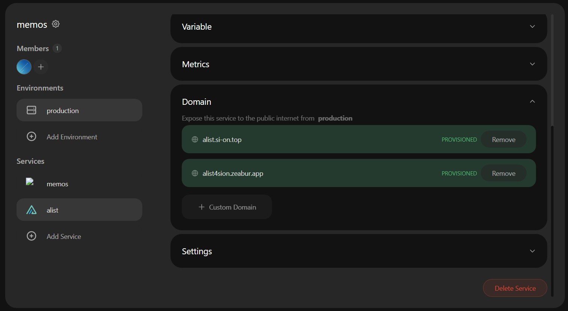The image size is (568, 311).
Task: Open the memos service
Action: pos(79,184)
